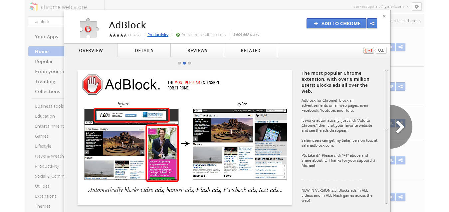
Task: Click the Google +1 button
Action: click(x=368, y=51)
